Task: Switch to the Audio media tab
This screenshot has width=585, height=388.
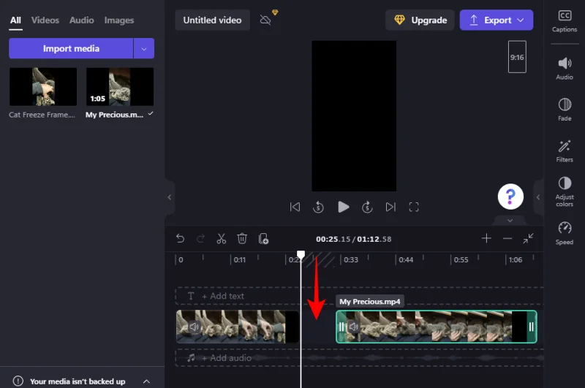Action: click(x=82, y=20)
